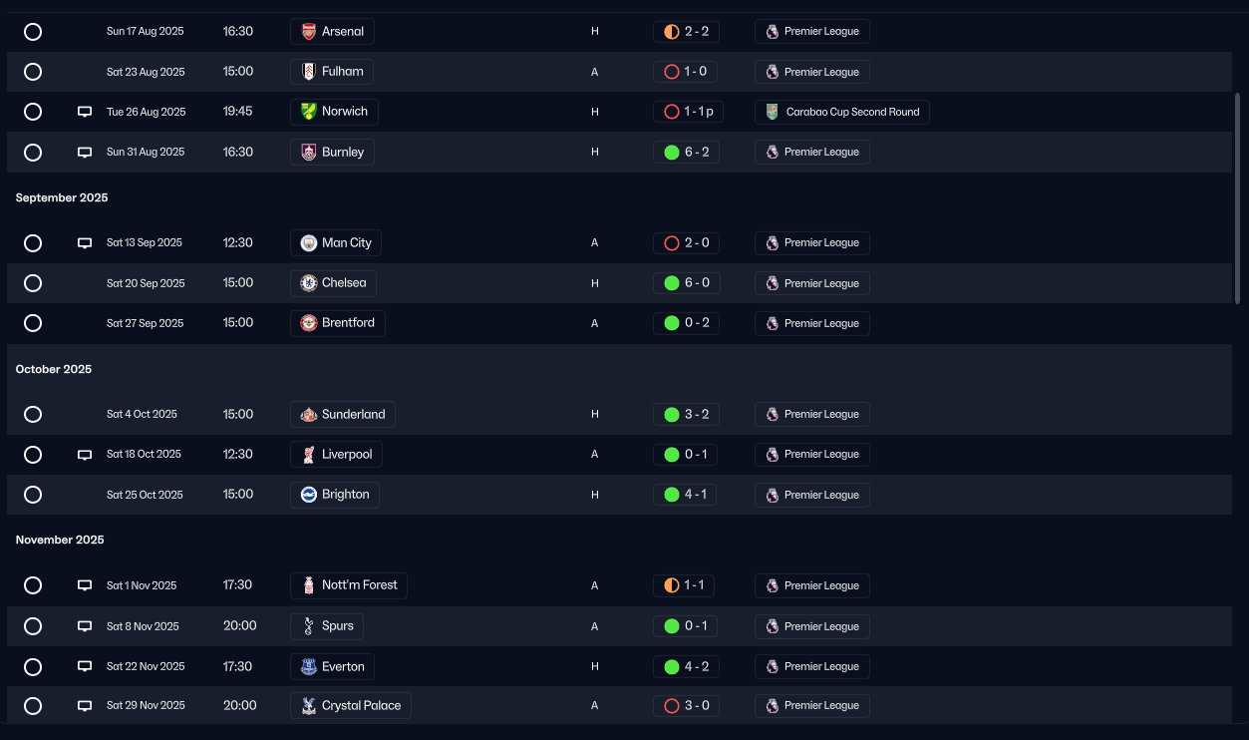The width and height of the screenshot is (1249, 740).
Task: Collapse the September 2025 month section
Action: [62, 197]
